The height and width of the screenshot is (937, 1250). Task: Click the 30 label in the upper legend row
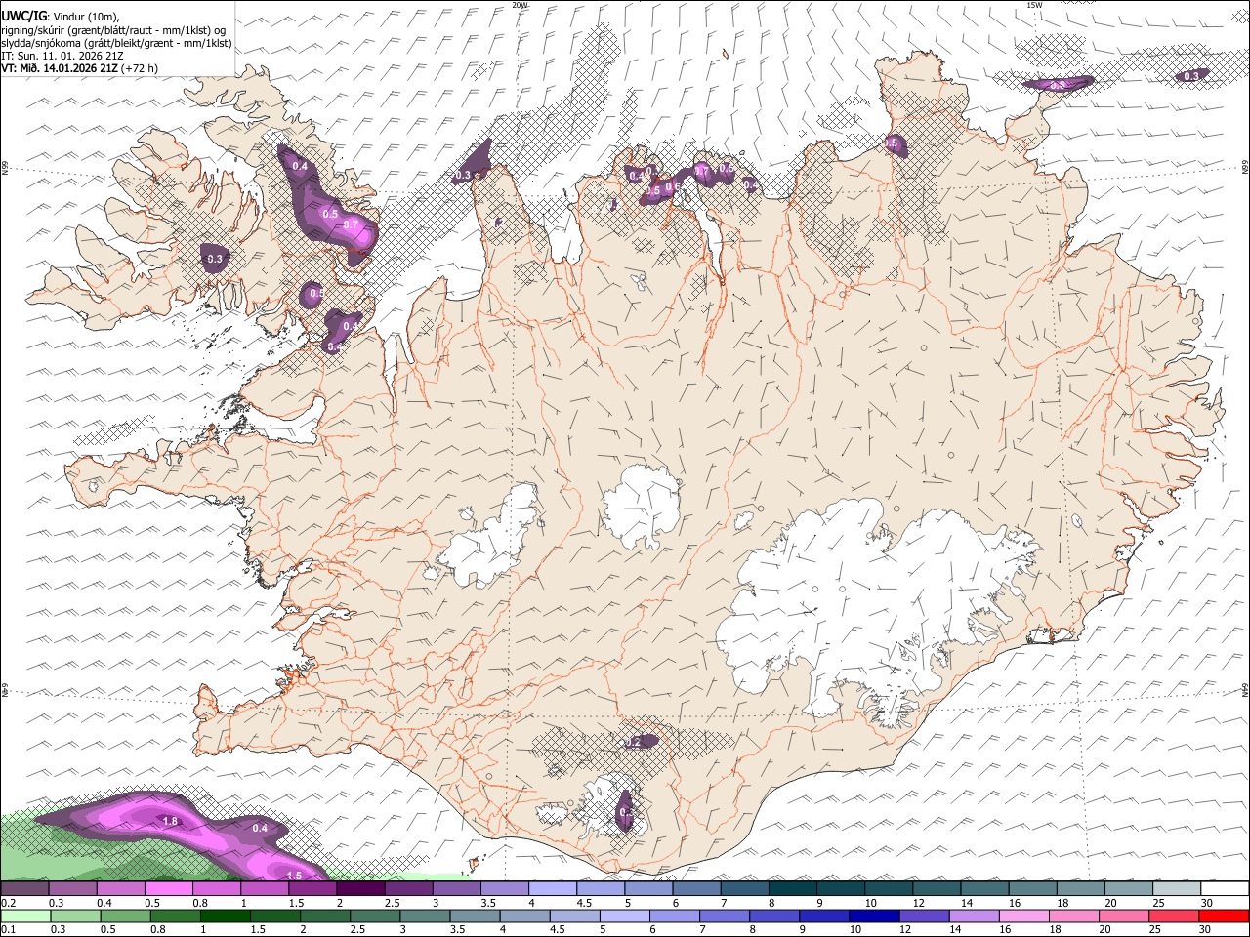coord(1207,904)
